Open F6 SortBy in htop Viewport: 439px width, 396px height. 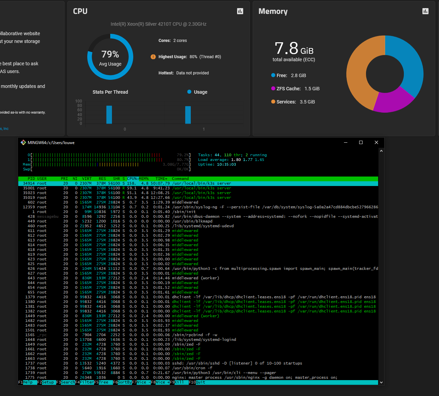point(122,382)
